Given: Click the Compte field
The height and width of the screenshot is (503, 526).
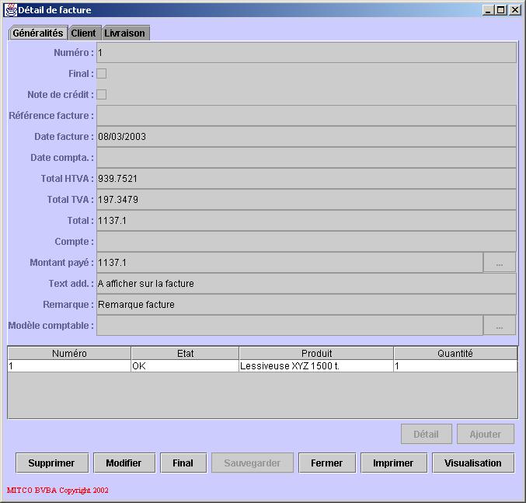Looking at the screenshot, I should click(x=306, y=241).
